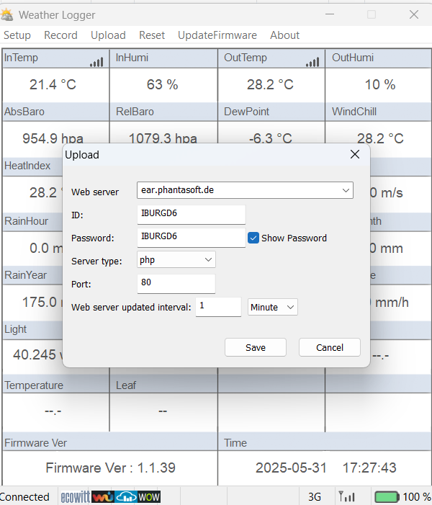Click the Temperature header label
Screen dimensions: 432x505
pos(34,385)
